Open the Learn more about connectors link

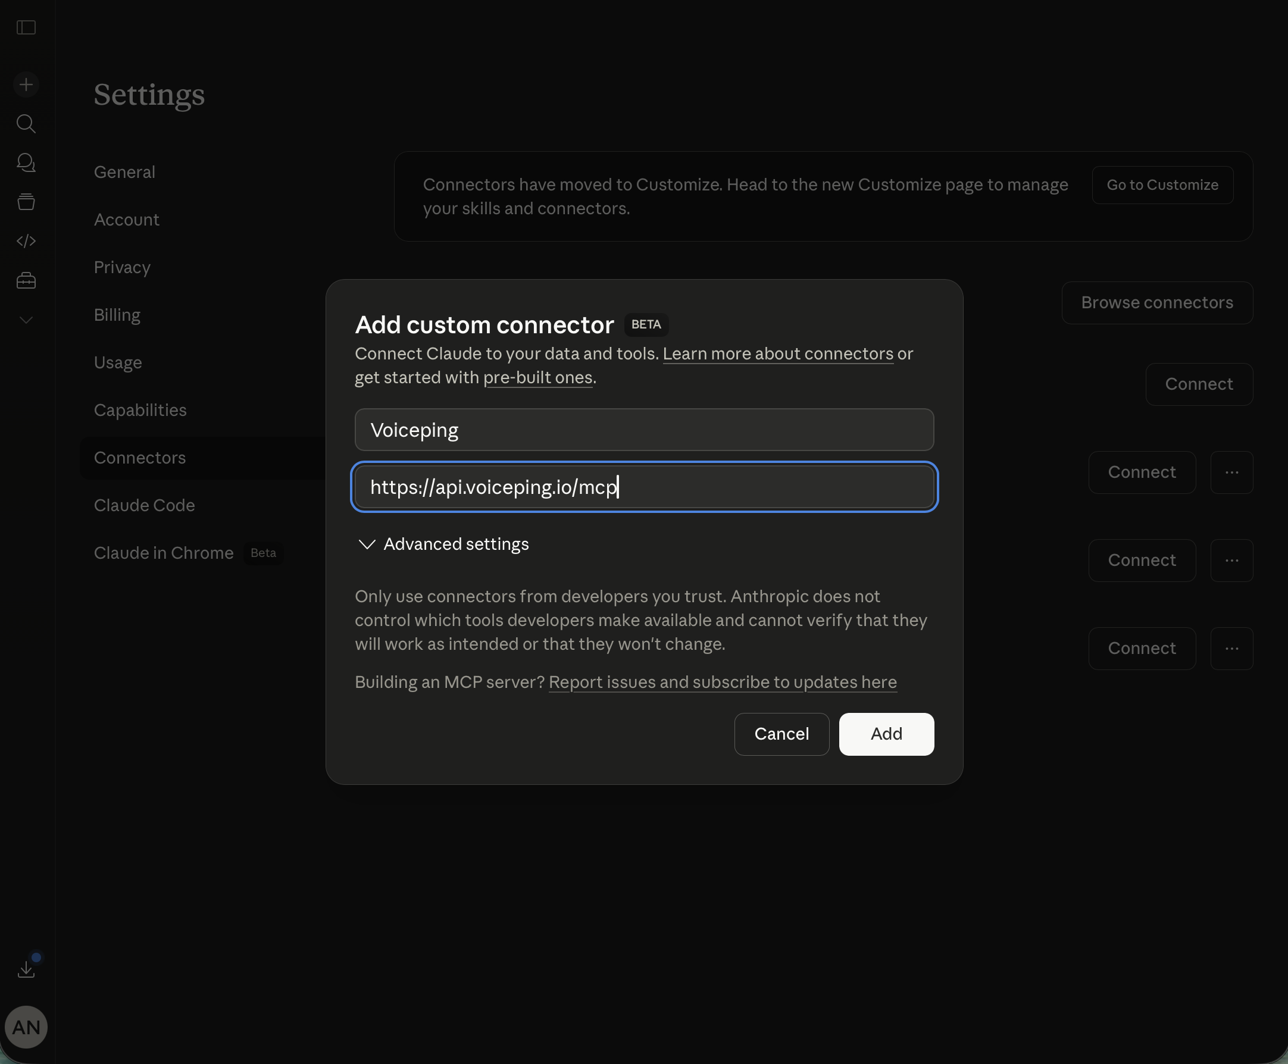pyautogui.click(x=778, y=353)
